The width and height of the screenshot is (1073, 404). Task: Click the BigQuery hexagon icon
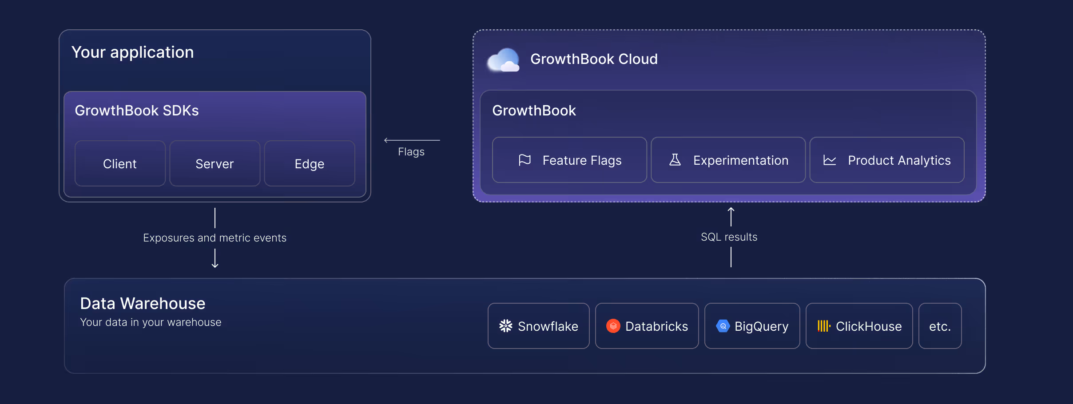(x=724, y=325)
